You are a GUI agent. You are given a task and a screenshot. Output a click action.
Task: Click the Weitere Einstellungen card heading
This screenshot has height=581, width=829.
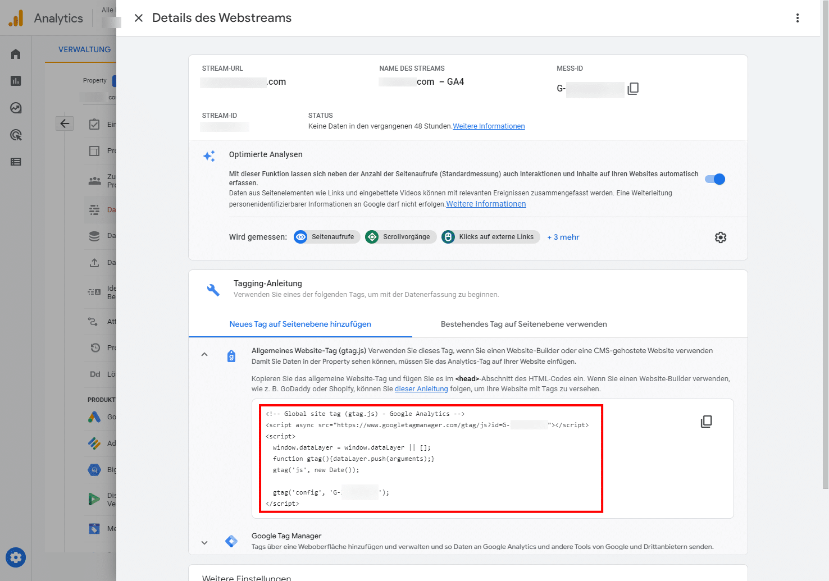[x=247, y=577]
